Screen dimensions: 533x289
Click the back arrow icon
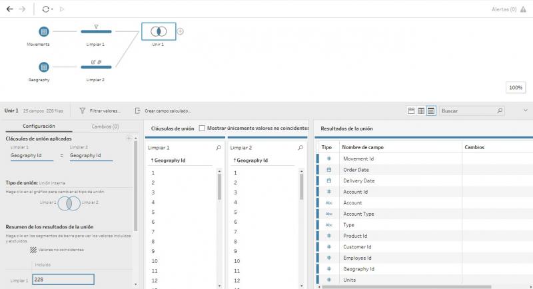point(10,9)
